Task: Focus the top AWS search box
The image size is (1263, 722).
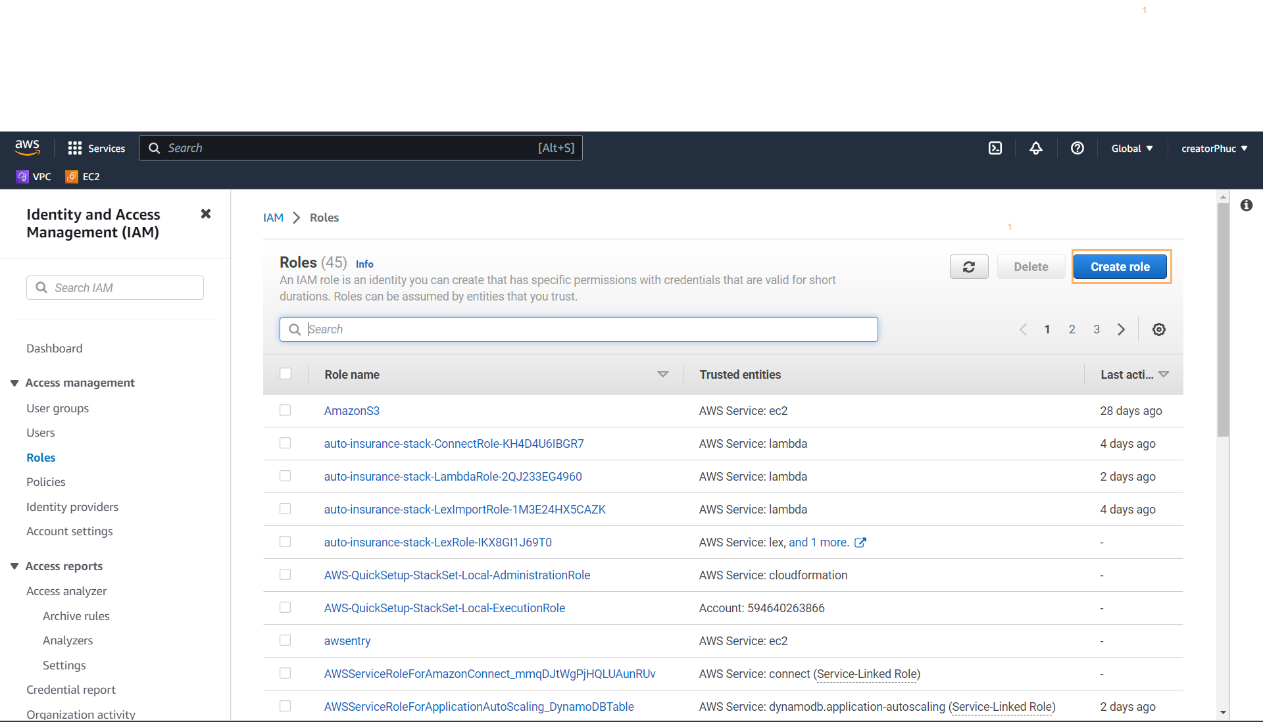Action: click(360, 148)
